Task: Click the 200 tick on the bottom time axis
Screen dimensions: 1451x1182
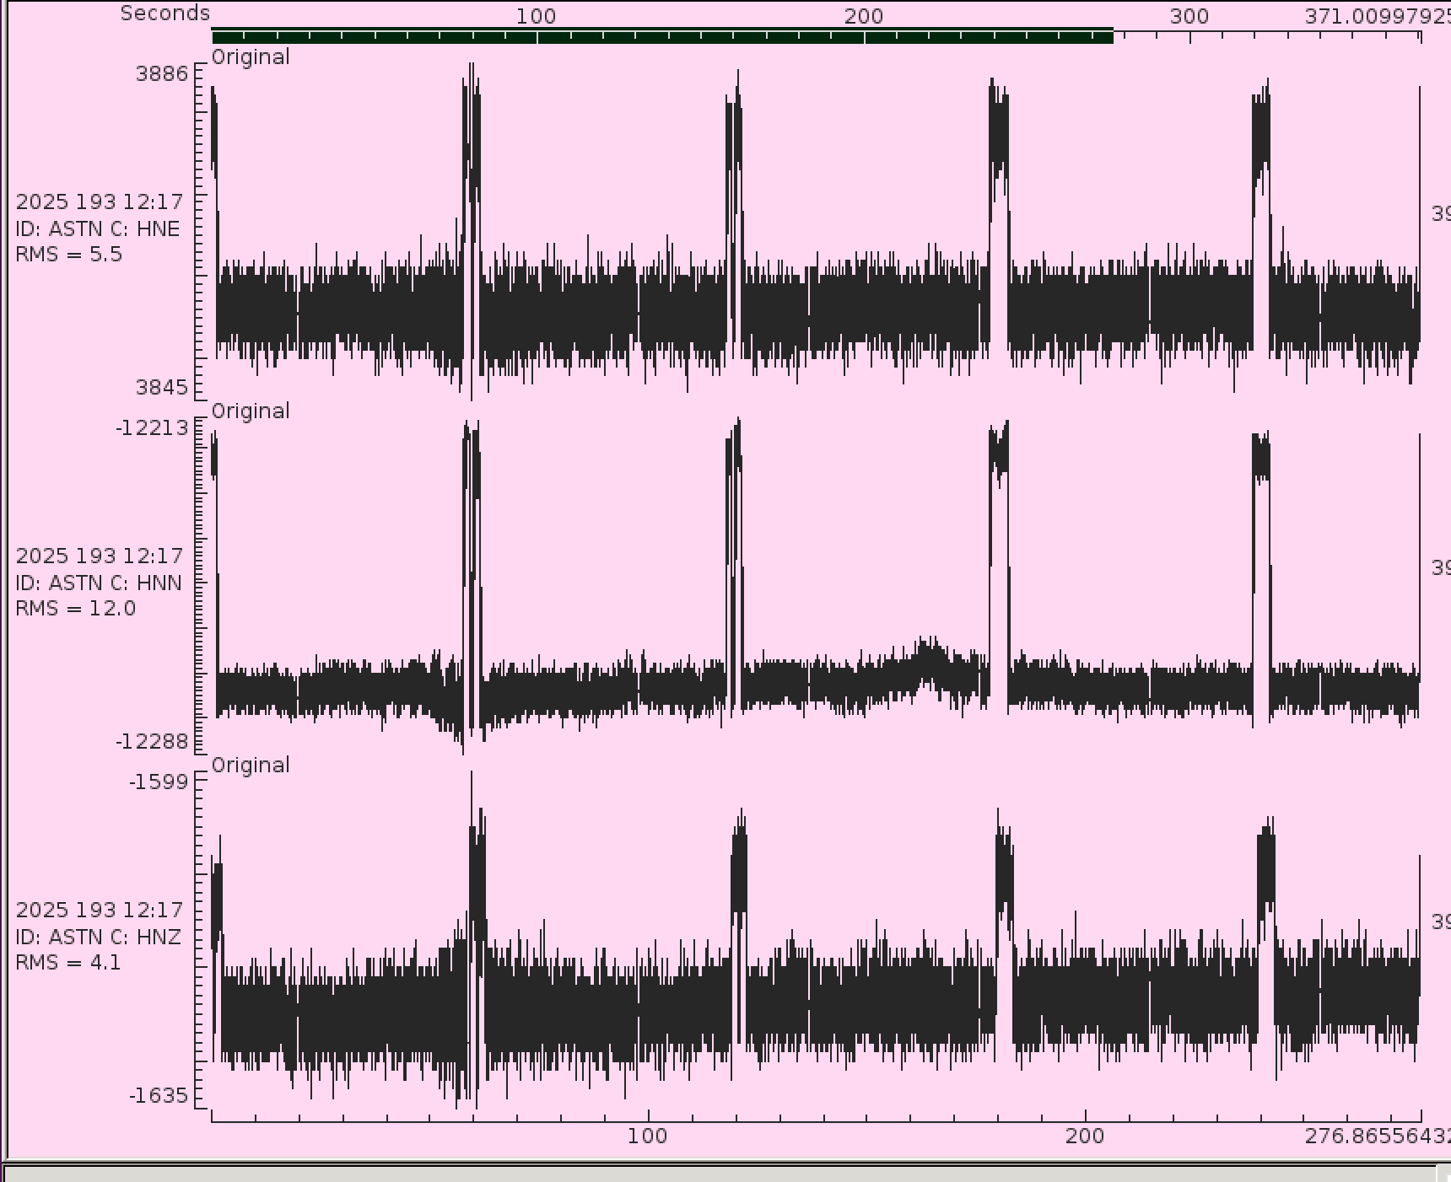Action: (x=1085, y=1136)
